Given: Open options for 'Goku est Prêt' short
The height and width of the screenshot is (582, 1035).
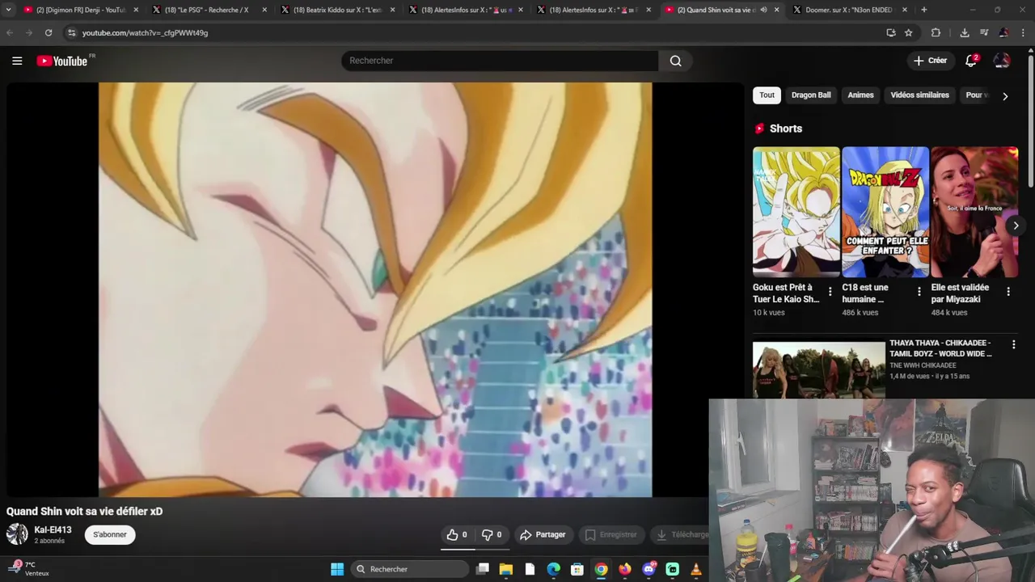Looking at the screenshot, I should point(830,292).
